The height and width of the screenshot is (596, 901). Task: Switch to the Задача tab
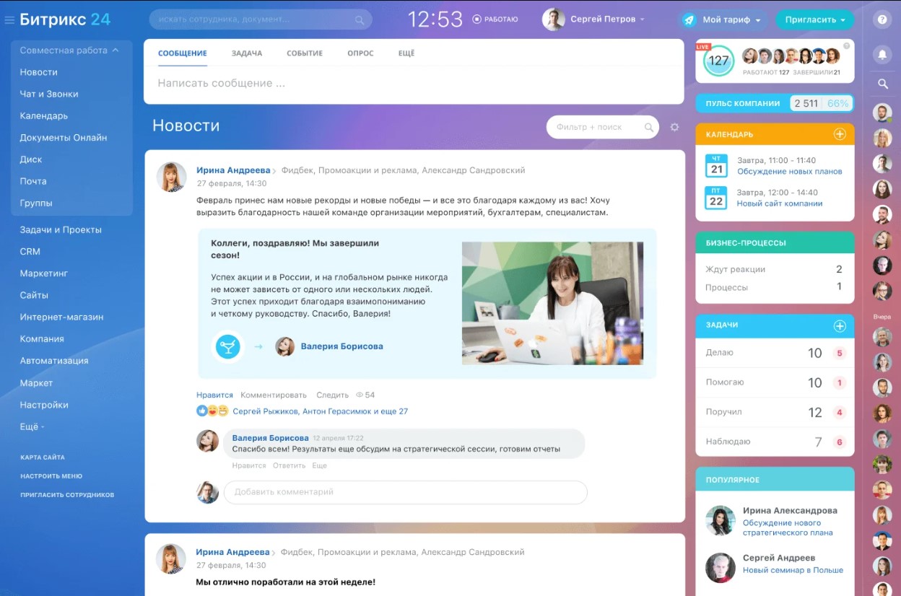tap(246, 53)
